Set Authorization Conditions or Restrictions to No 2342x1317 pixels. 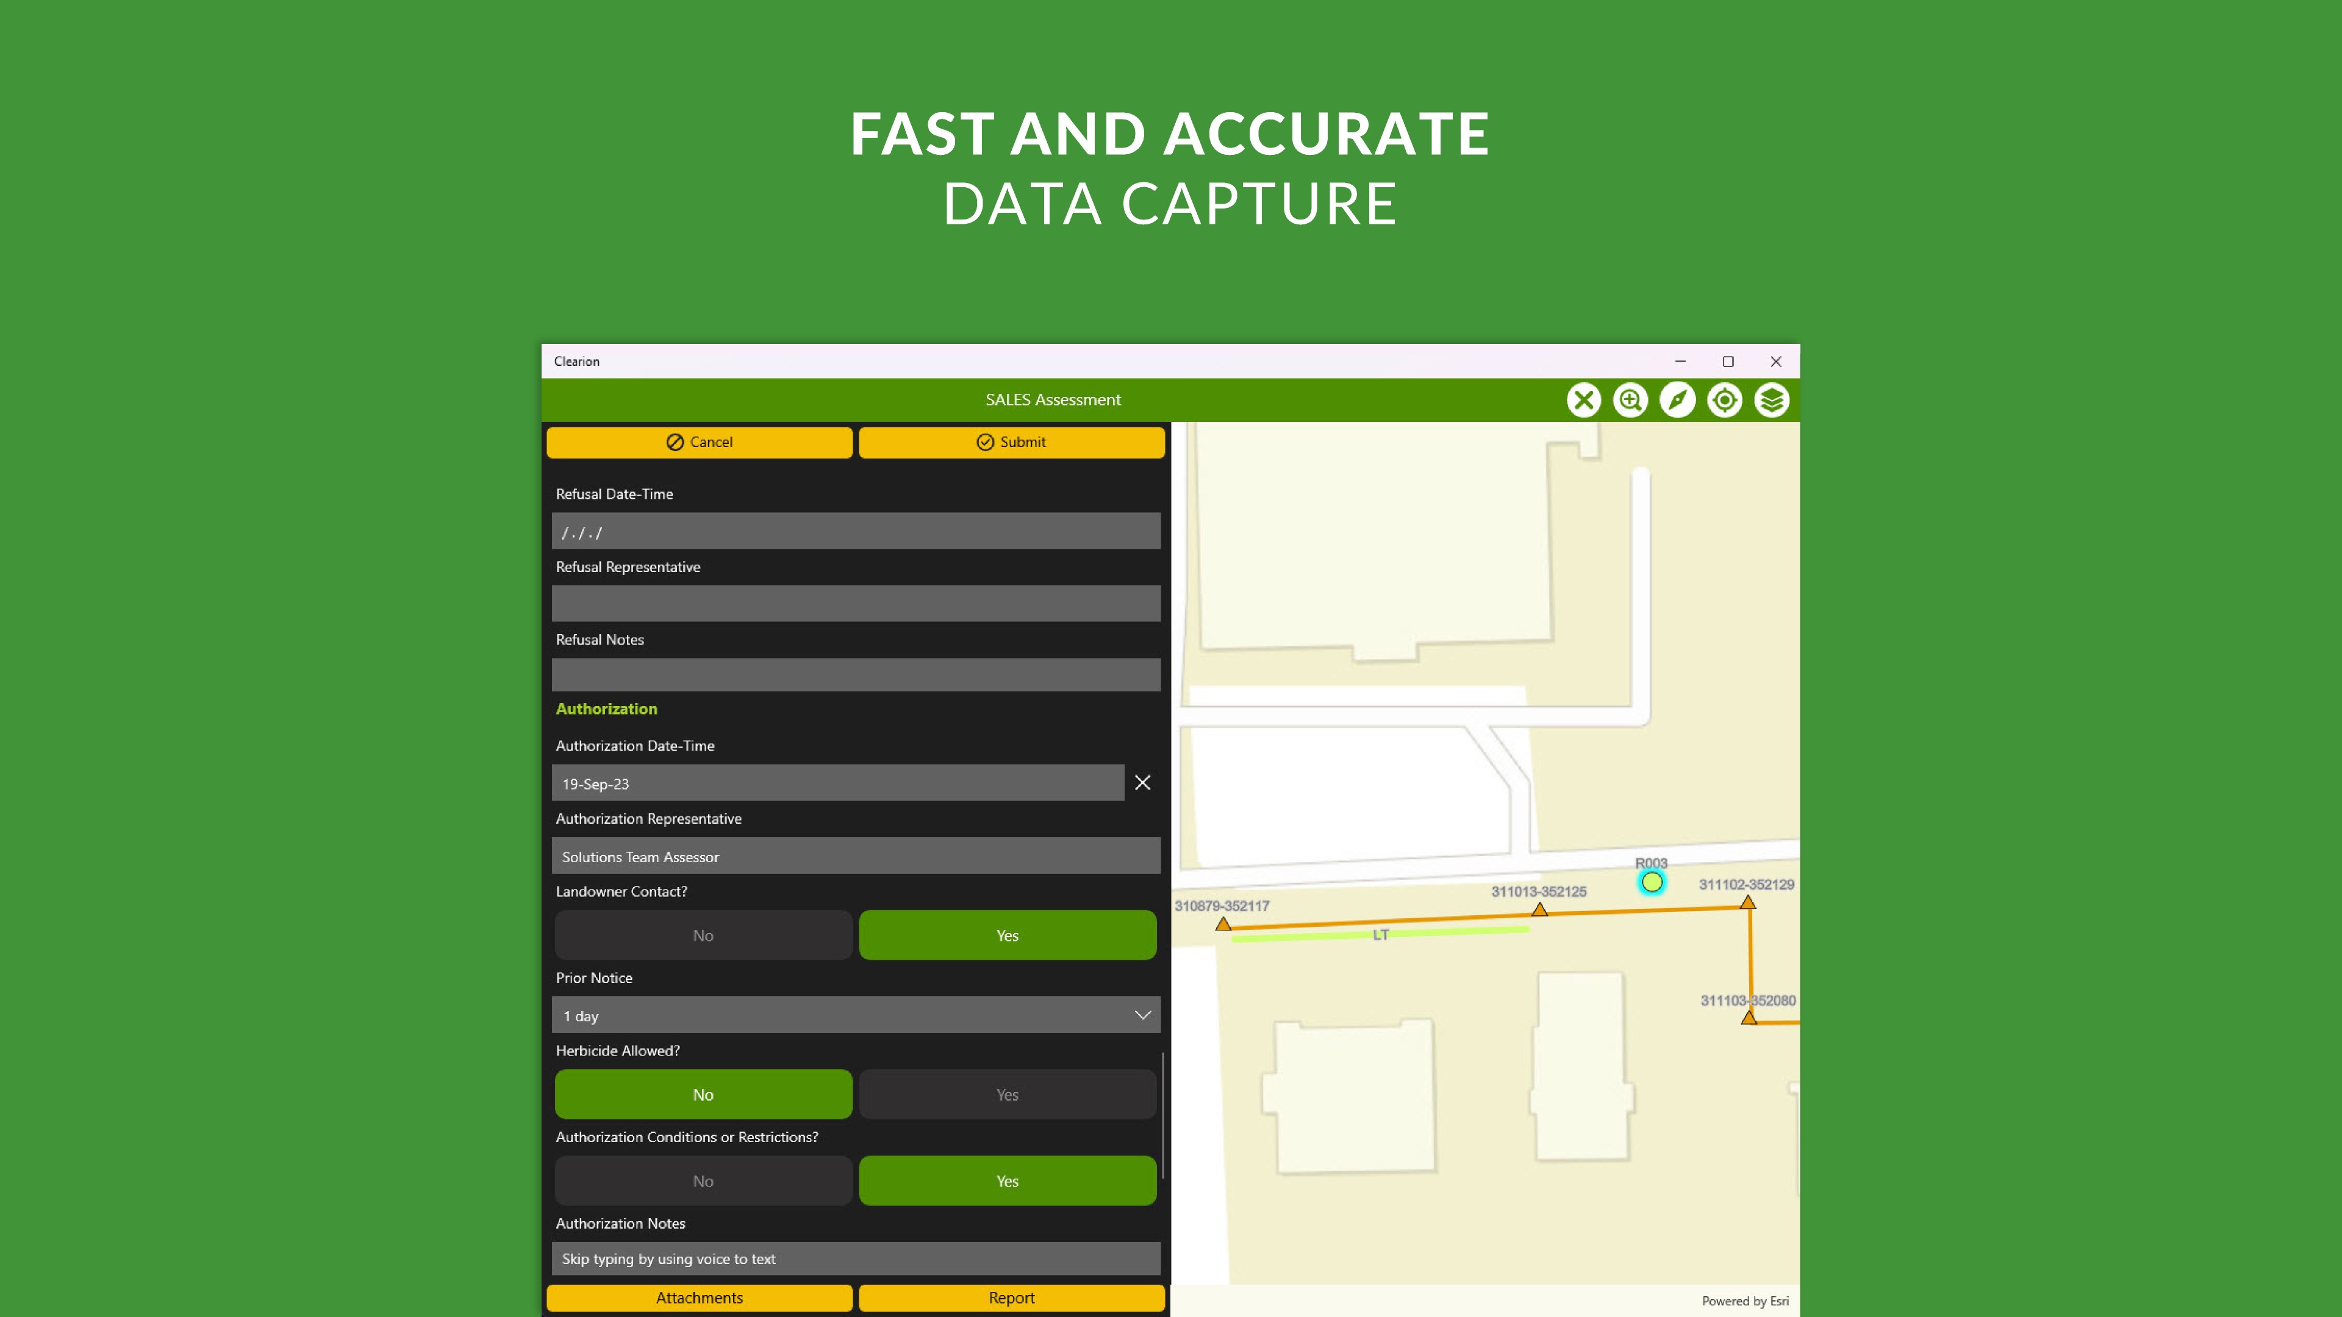(x=703, y=1180)
